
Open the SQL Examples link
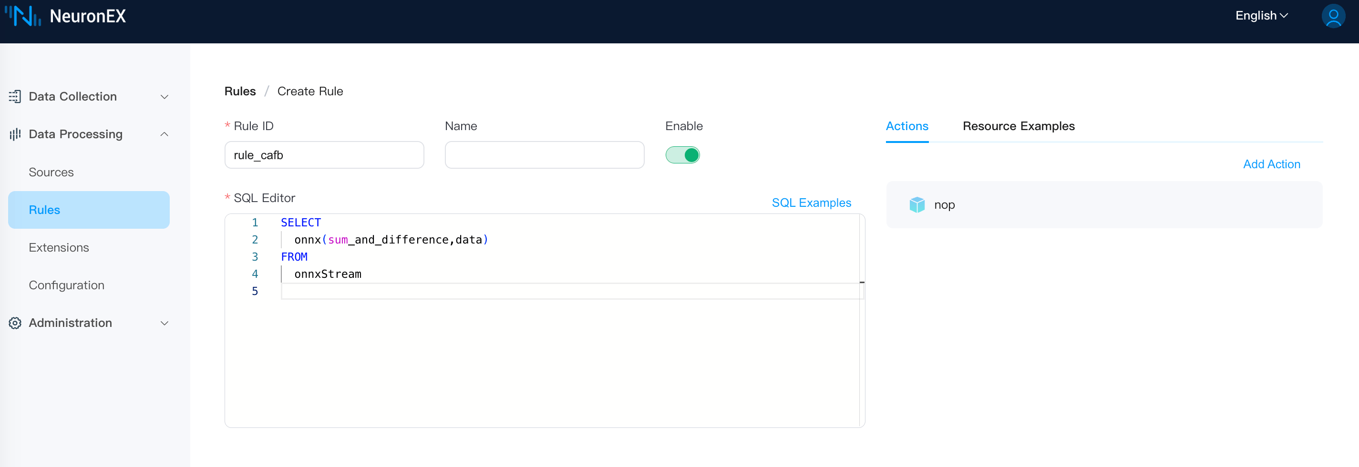point(811,203)
